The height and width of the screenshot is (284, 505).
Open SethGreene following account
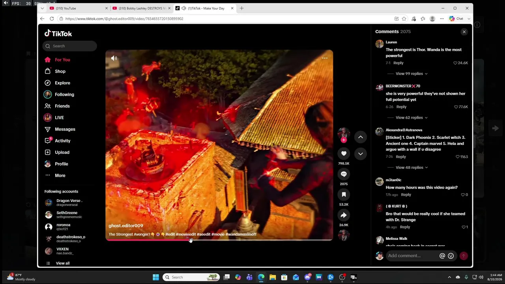(64, 215)
